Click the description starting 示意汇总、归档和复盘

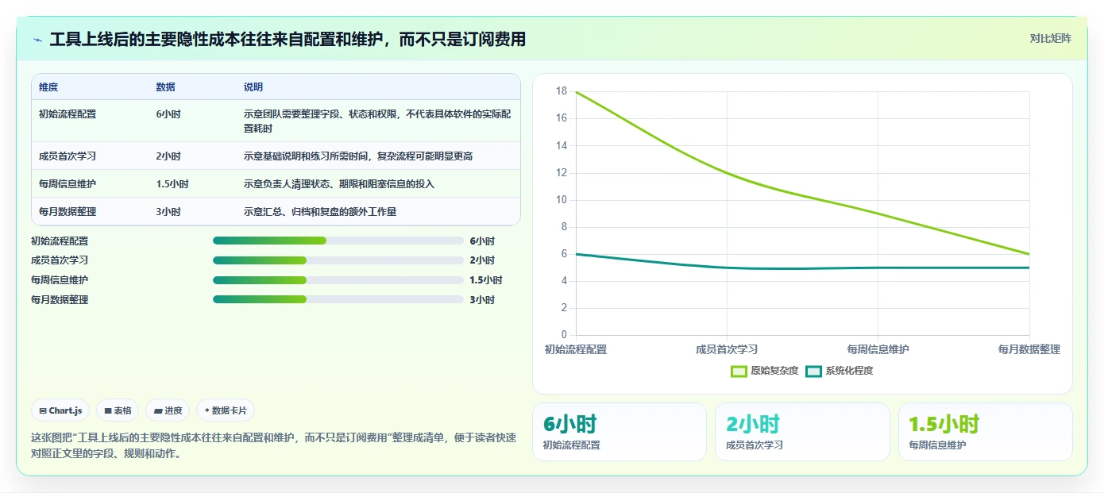point(320,212)
